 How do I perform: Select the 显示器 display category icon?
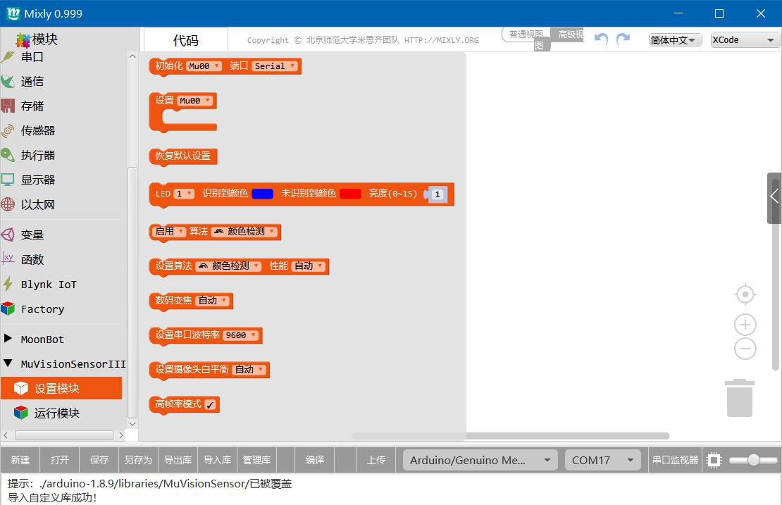pos(8,180)
